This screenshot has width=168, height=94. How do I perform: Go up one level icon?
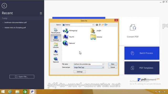pyautogui.click(x=100, y=25)
